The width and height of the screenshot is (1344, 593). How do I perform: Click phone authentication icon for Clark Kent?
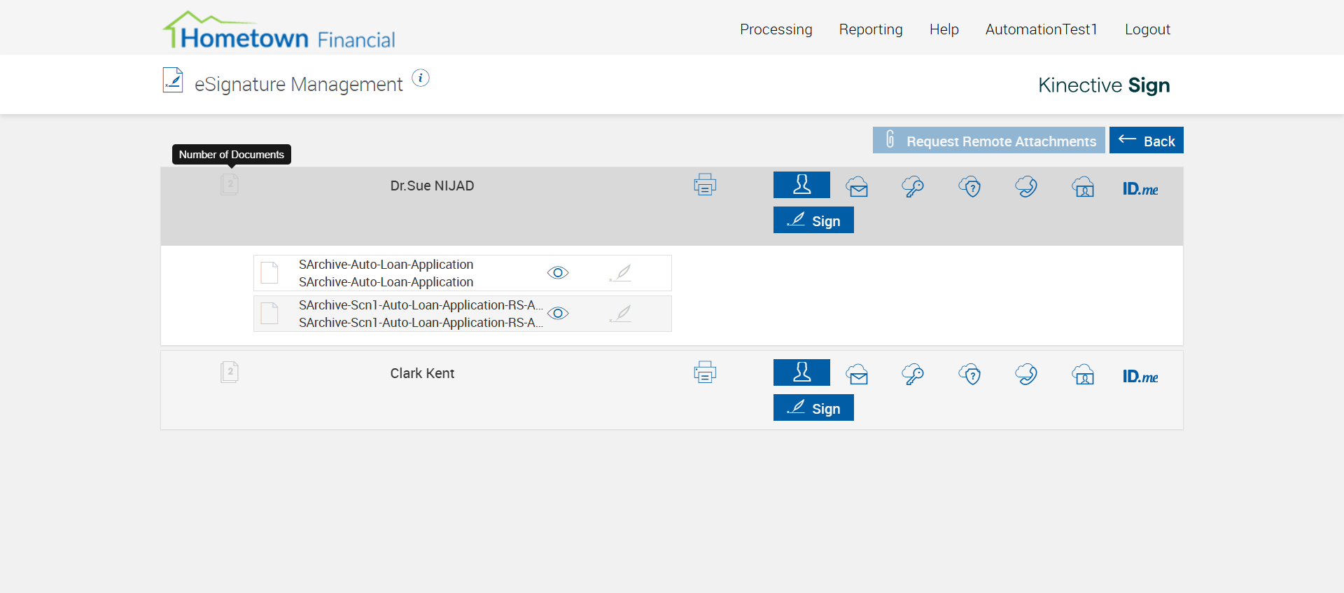[1026, 375]
